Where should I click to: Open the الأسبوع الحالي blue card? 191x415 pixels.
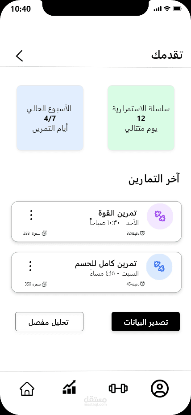point(50,118)
